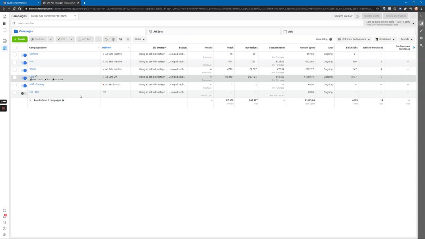The width and height of the screenshot is (425, 239).
Task: Open the edit pencil icon in right rail
Action: tap(421, 31)
